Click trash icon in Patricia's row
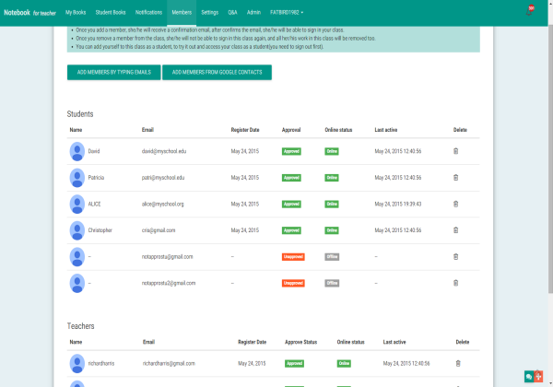Screen dimensions: 553x387 tap(455, 178)
